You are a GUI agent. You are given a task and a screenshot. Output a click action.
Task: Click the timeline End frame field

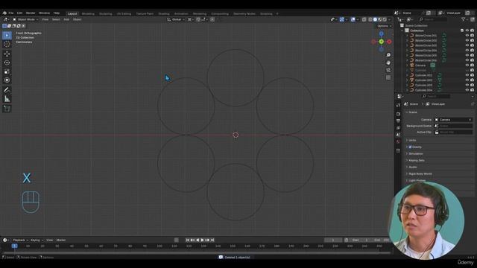pos(381,240)
